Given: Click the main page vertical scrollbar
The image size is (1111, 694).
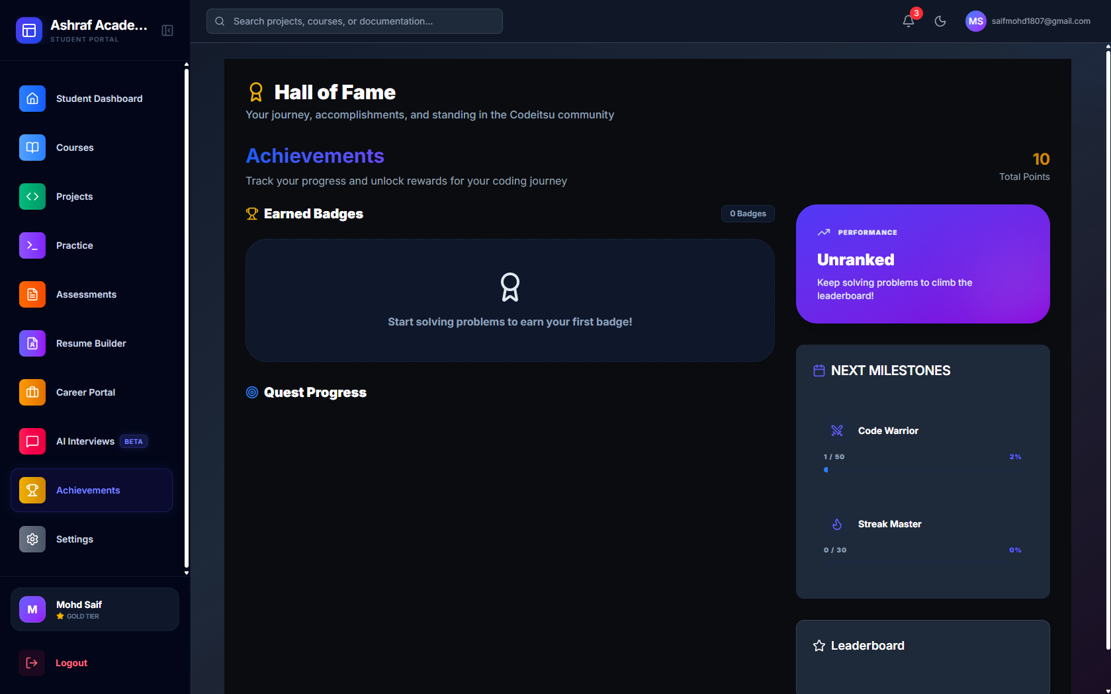Looking at the screenshot, I should (x=1108, y=351).
